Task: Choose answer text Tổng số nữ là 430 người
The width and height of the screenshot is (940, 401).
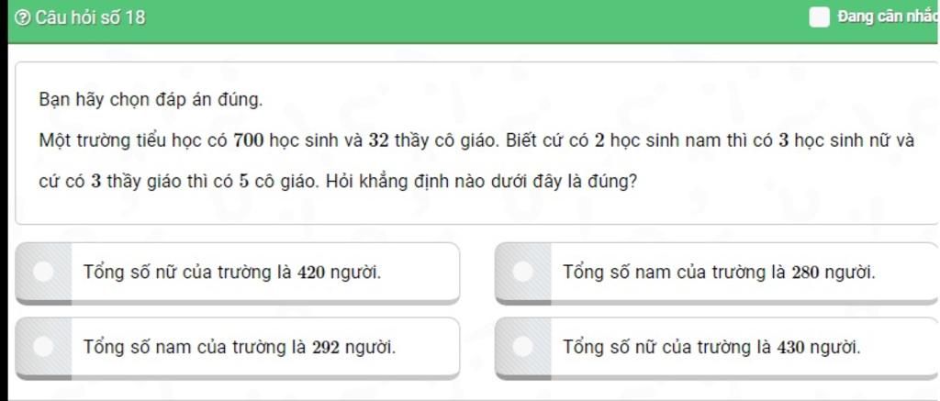Action: 711,347
